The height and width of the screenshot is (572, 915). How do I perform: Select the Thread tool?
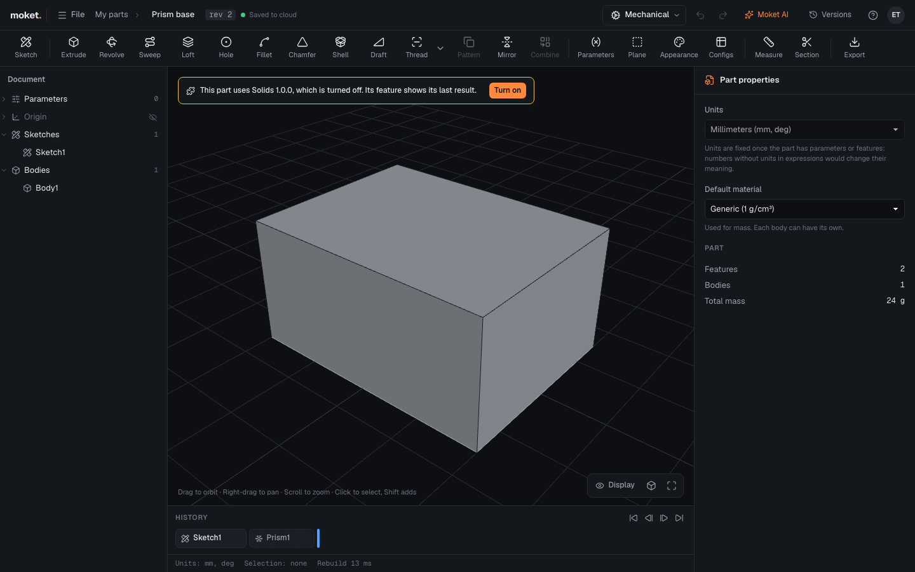click(x=417, y=48)
